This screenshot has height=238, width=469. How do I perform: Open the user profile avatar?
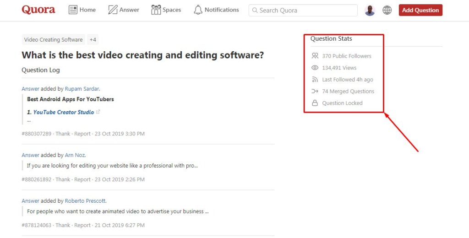(x=370, y=11)
